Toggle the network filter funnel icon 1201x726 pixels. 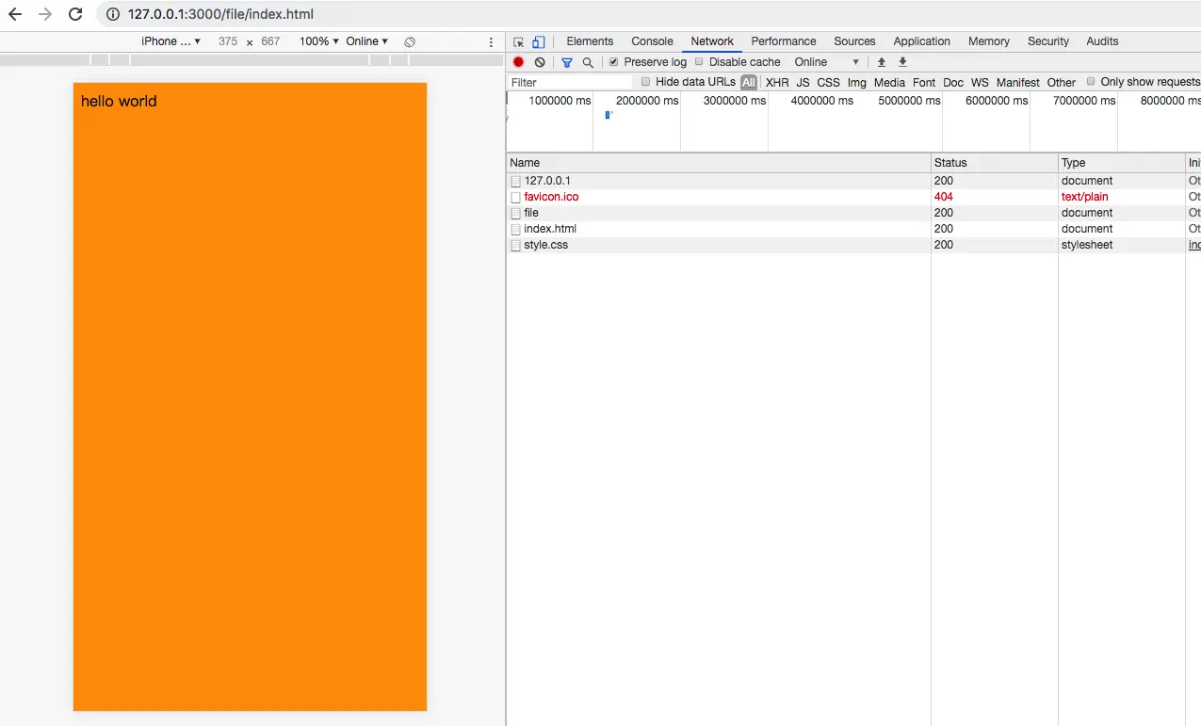(567, 62)
